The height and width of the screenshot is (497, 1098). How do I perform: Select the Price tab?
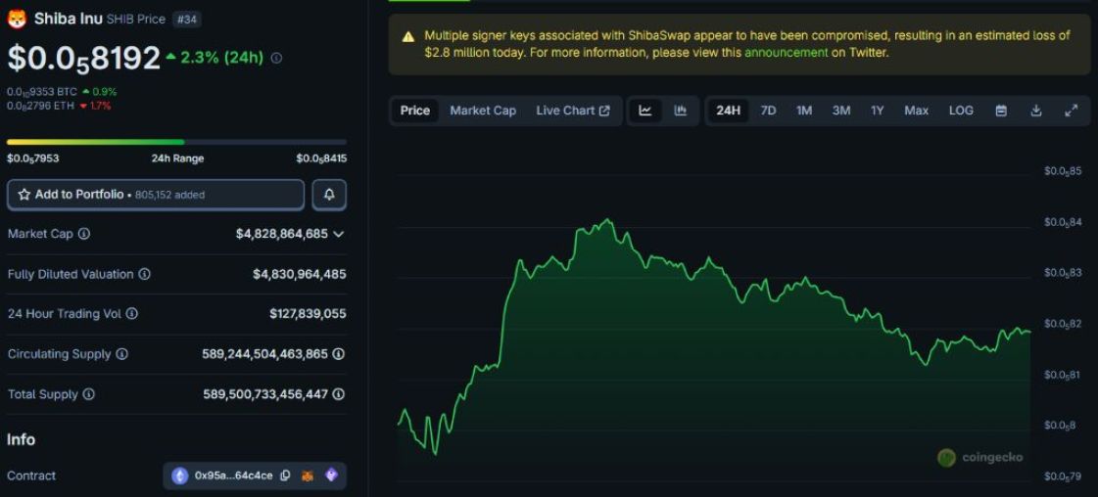[x=415, y=111]
